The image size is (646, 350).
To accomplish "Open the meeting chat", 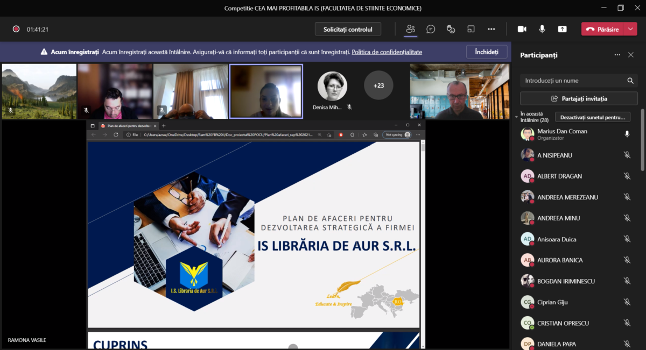I will 431,29.
